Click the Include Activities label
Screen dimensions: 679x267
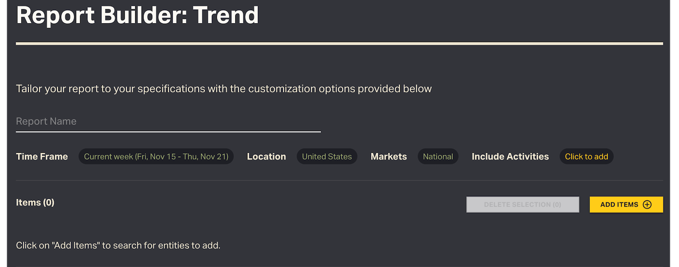click(x=510, y=157)
